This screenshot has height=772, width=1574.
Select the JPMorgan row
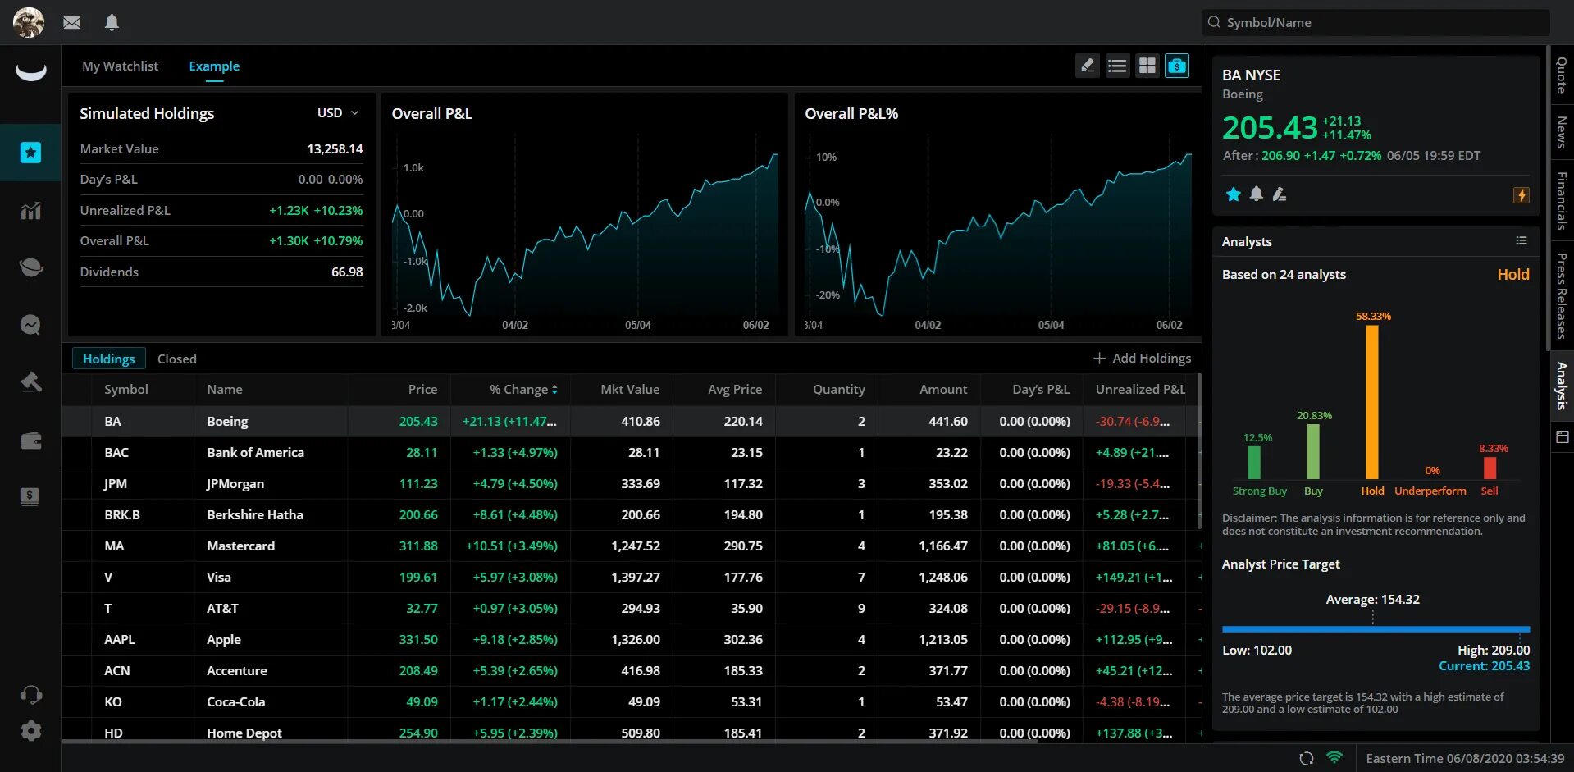pyautogui.click(x=629, y=484)
